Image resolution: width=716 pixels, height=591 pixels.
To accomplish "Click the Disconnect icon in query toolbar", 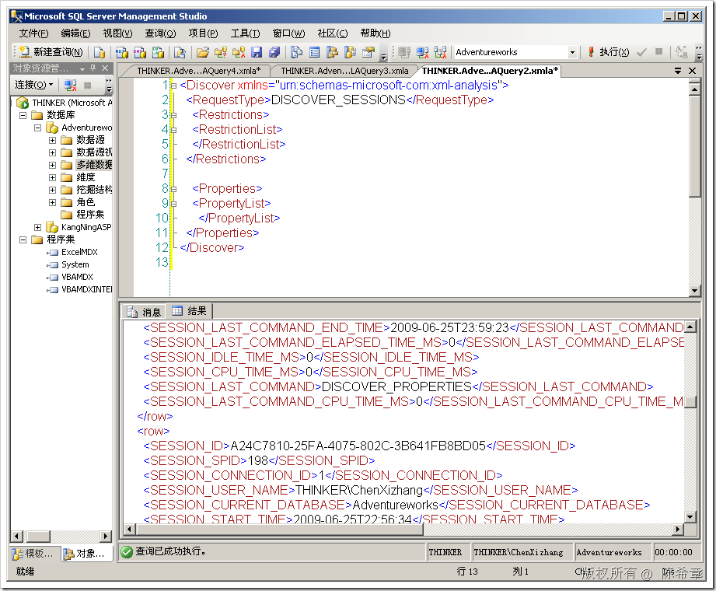I will (x=422, y=52).
